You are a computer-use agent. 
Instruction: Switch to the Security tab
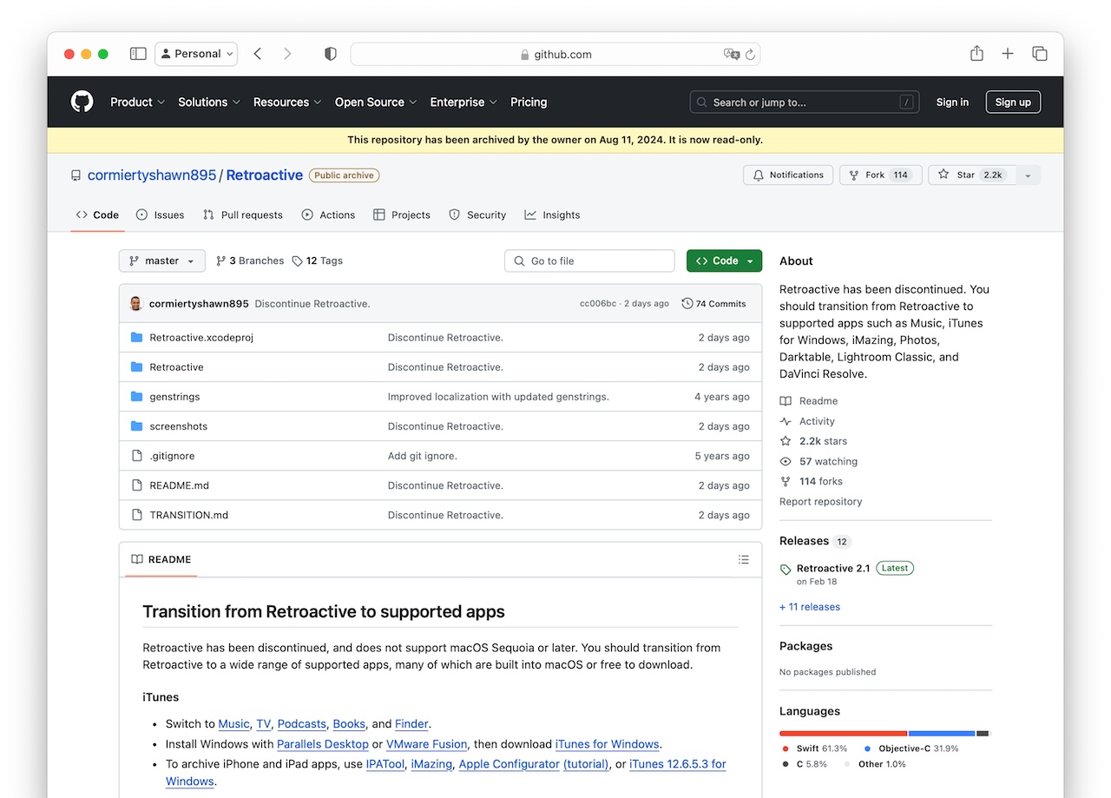click(x=477, y=214)
